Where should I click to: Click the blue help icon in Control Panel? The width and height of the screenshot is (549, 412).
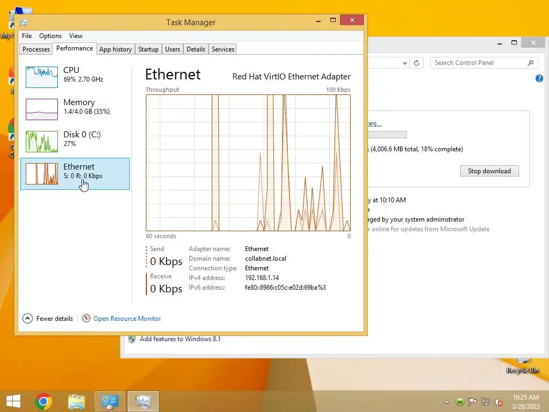[x=539, y=78]
